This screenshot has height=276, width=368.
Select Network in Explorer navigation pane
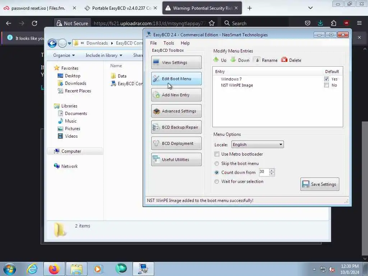tap(69, 166)
